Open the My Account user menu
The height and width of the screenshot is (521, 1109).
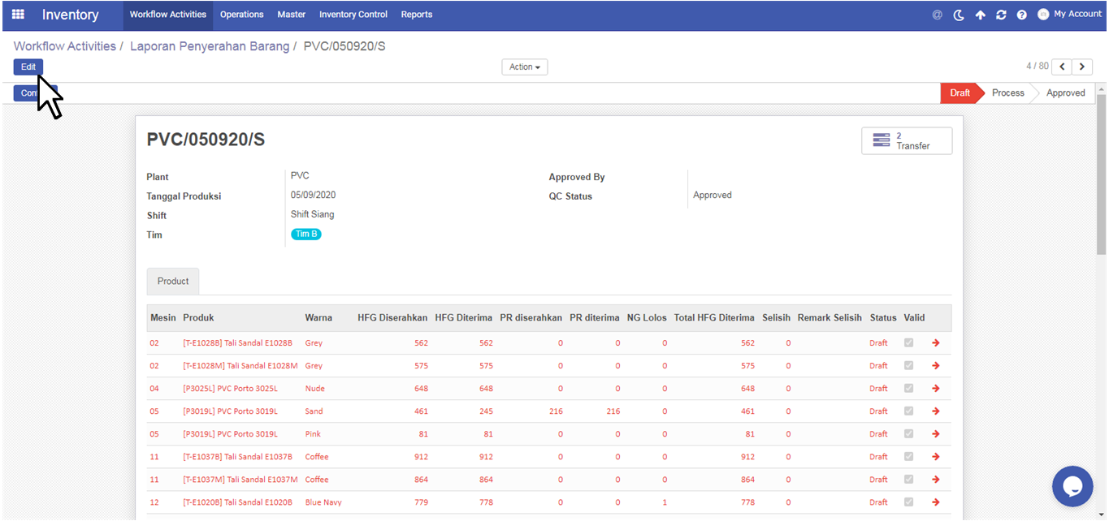point(1069,15)
